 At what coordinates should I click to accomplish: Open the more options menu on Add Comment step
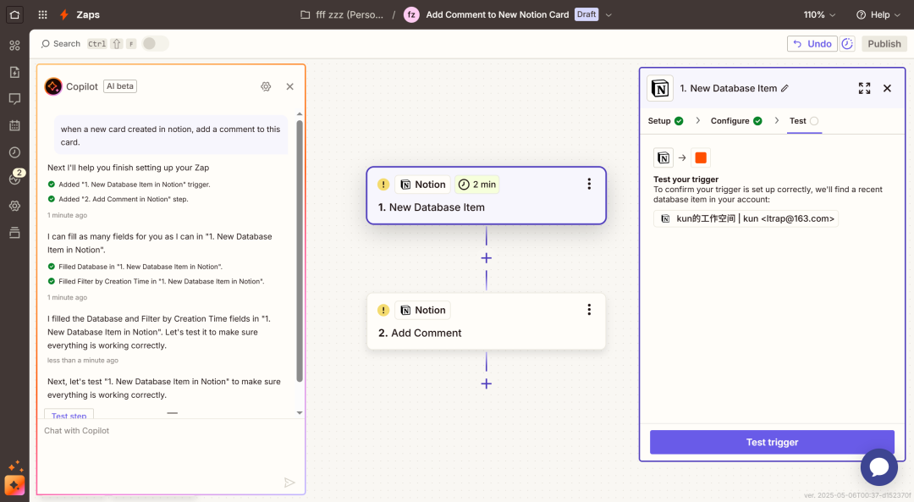click(x=589, y=310)
